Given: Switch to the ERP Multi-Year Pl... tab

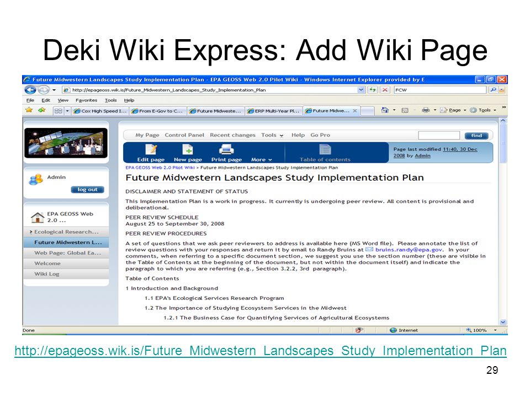Looking at the screenshot, I should pyautogui.click(x=273, y=111).
